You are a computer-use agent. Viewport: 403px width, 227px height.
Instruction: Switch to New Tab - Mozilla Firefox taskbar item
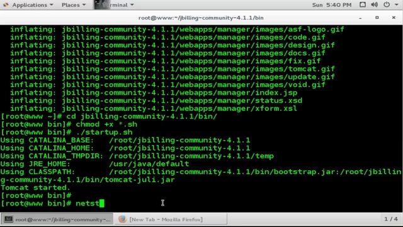[171, 219]
